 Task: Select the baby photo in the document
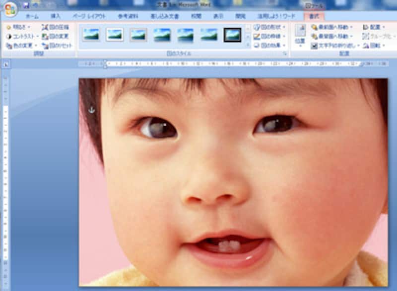point(233,182)
